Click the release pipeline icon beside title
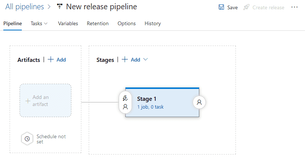This screenshot has width=305, height=166. tap(60, 7)
